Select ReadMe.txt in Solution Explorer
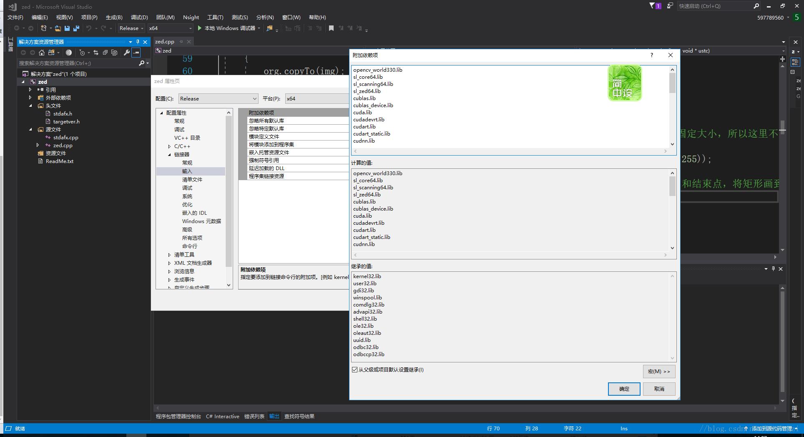 tap(60, 161)
